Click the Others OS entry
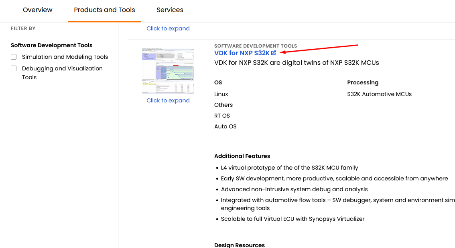Image resolution: width=455 pixels, height=248 pixels. pos(223,105)
